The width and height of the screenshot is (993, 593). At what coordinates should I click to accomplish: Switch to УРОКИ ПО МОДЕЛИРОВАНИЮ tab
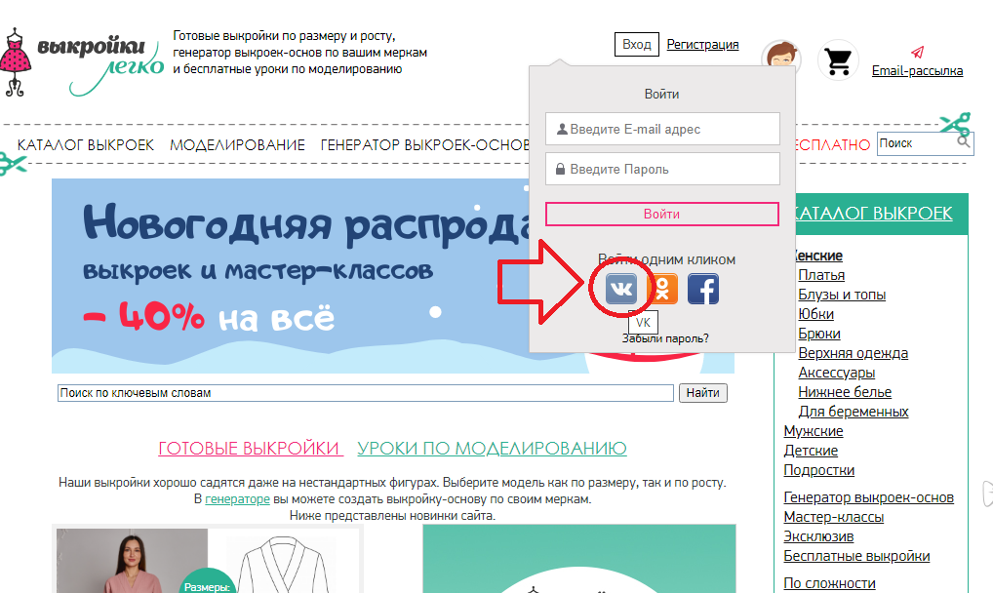click(492, 449)
